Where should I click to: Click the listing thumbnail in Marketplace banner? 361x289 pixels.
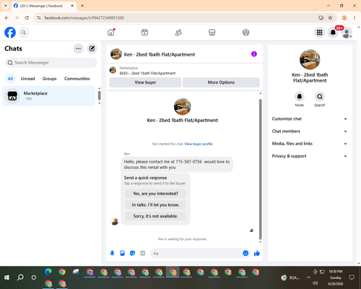point(113,70)
